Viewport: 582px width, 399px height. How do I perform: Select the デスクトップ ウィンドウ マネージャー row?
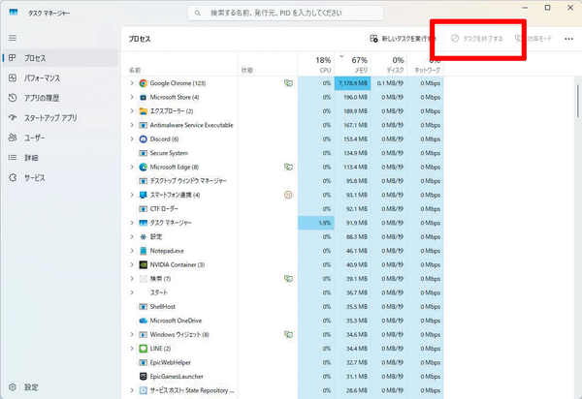[x=282, y=181]
